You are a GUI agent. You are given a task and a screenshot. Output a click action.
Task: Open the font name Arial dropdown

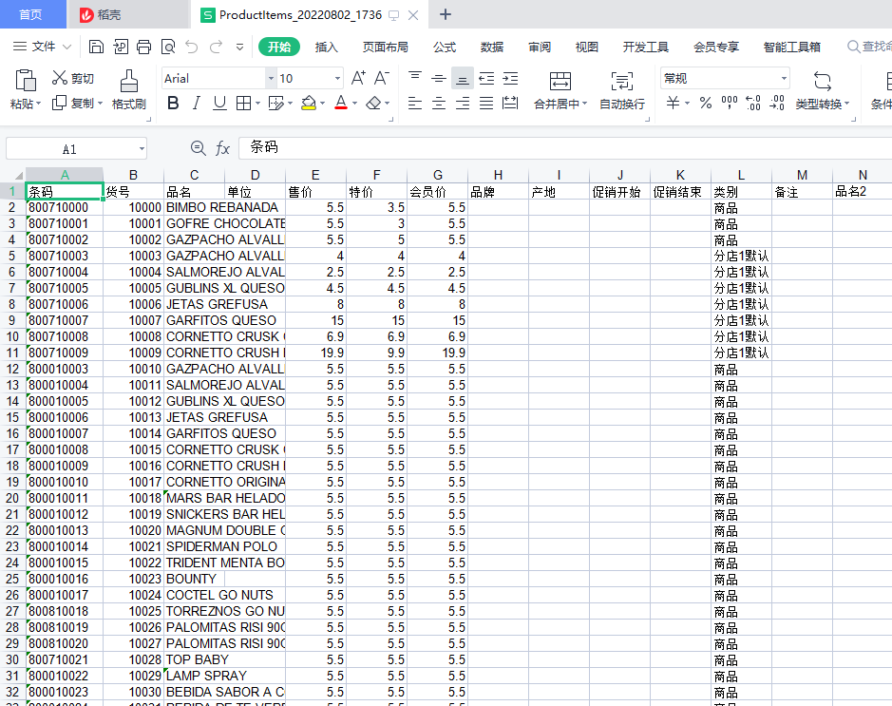[271, 78]
